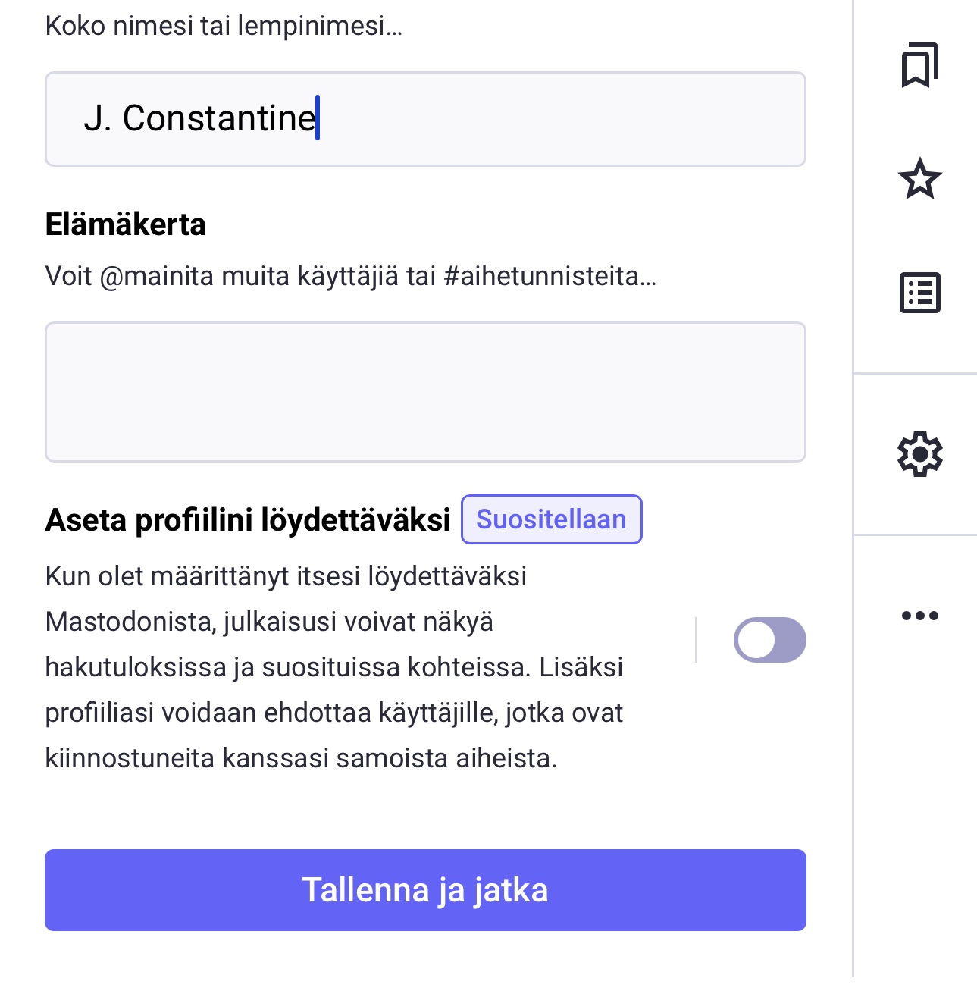
Task: Focus the display name field containing "J. Constantine"
Action: pos(425,119)
